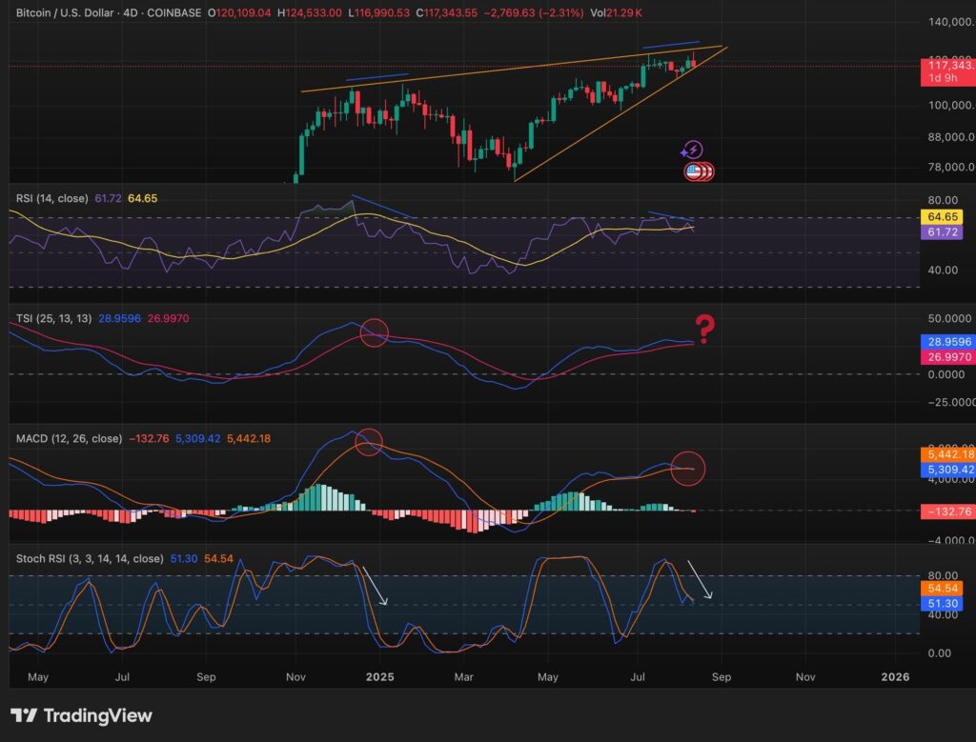Click the orange 5,442.18 label on MACD scale

(948, 454)
